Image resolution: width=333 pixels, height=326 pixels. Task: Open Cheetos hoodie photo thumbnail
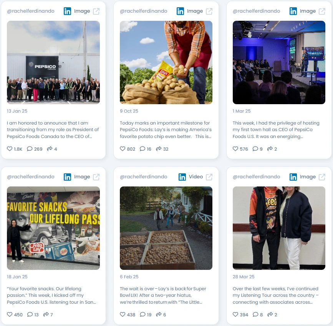point(279,228)
